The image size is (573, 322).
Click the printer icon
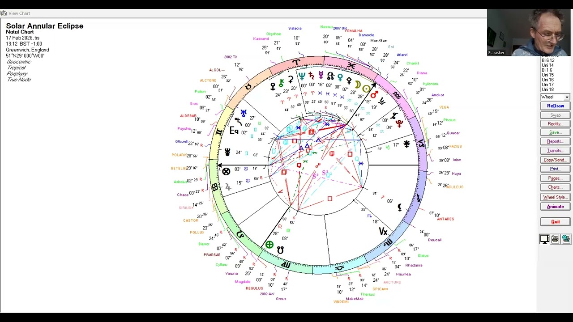pyautogui.click(x=555, y=239)
